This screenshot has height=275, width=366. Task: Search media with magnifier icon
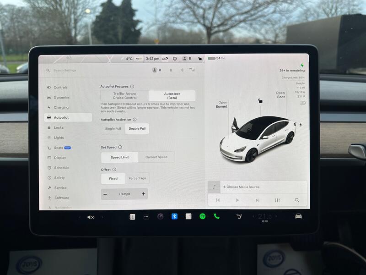pyautogui.click(x=297, y=200)
